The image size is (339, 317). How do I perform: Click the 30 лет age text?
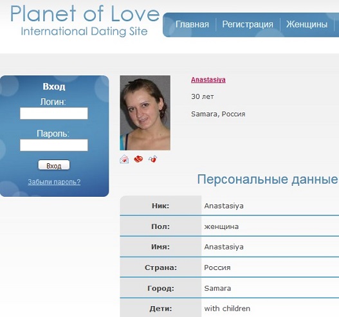click(203, 96)
